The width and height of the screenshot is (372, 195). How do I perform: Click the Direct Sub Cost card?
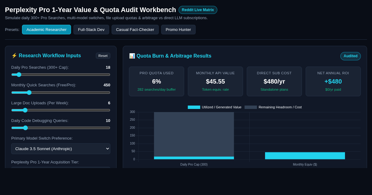(x=274, y=81)
